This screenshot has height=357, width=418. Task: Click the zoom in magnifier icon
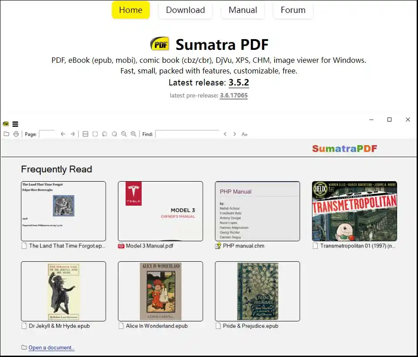[x=133, y=134]
